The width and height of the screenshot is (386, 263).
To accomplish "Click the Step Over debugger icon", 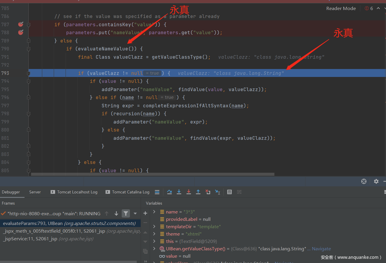I will (169, 192).
